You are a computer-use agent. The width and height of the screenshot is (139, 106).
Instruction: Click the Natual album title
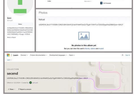pyautogui.click(x=42, y=20)
